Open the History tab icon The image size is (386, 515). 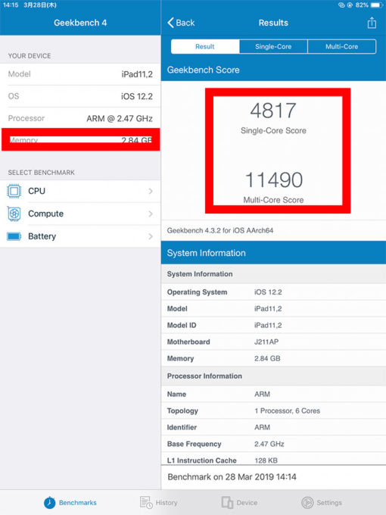click(x=146, y=502)
